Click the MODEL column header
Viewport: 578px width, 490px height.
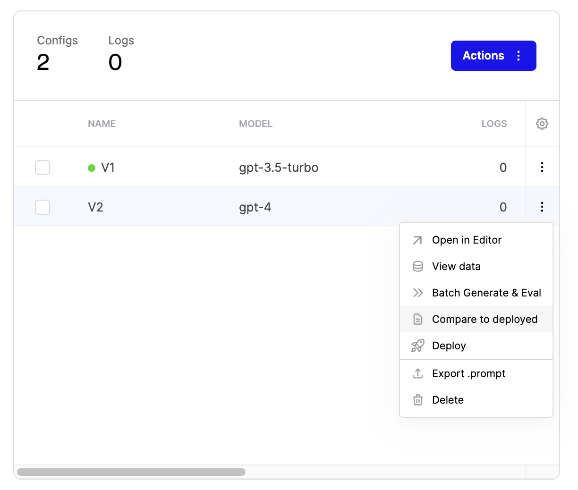pyautogui.click(x=255, y=124)
